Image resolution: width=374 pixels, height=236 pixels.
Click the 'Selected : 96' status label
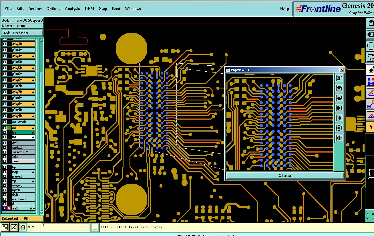pyautogui.click(x=22, y=219)
